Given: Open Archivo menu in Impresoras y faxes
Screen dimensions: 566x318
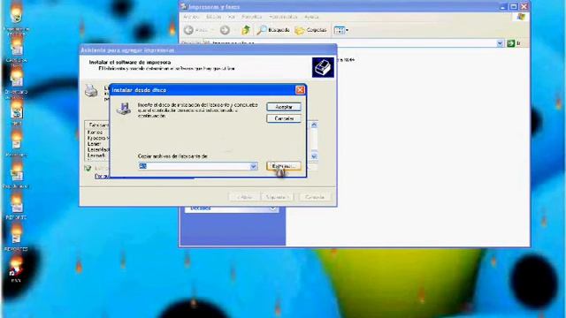Looking at the screenshot, I should [191, 17].
